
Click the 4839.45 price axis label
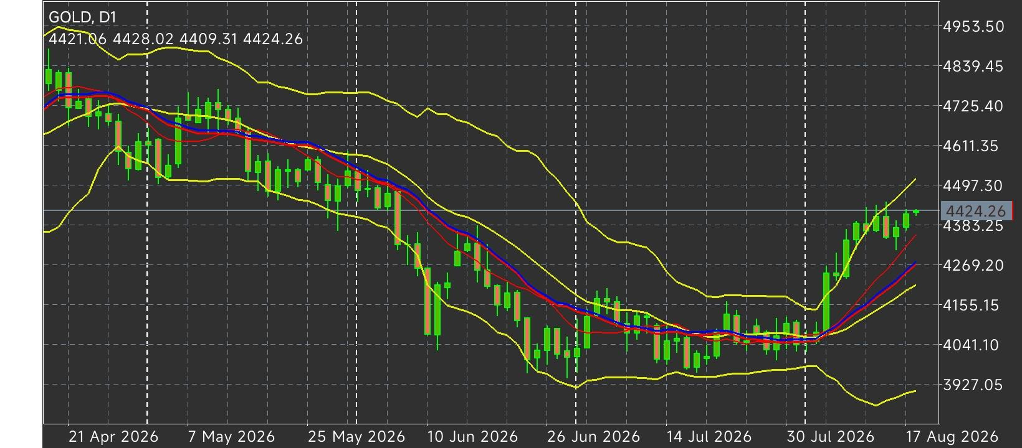[974, 67]
